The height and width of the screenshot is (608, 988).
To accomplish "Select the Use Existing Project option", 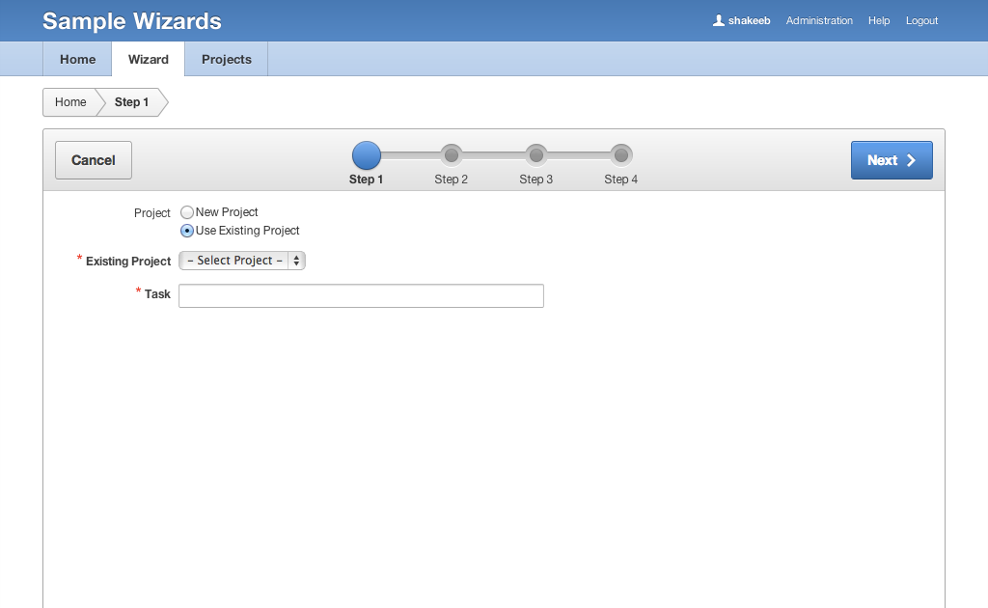I will click(x=187, y=231).
